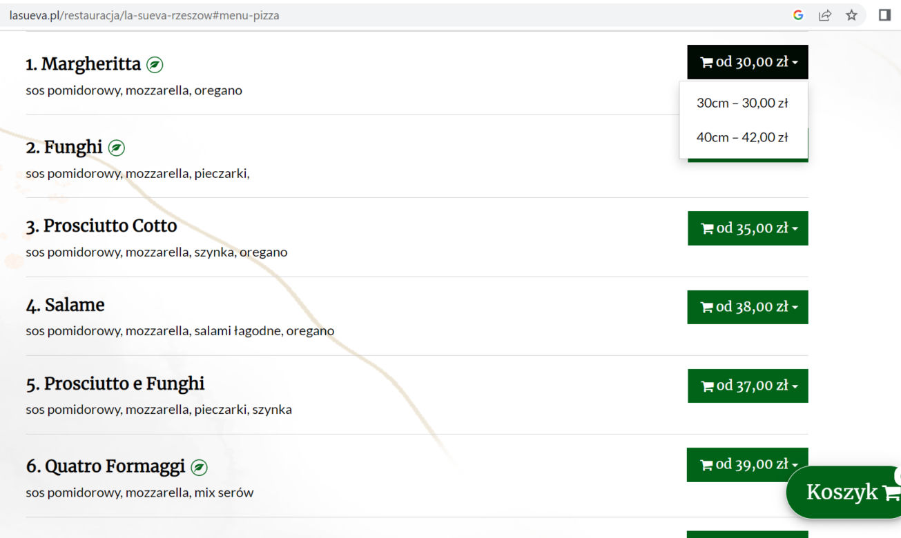Viewport: 901px width, 538px height.
Task: Click ingredients text 'sos pomidorowy, mozzarella, szynka, oregano'
Action: pos(157,252)
